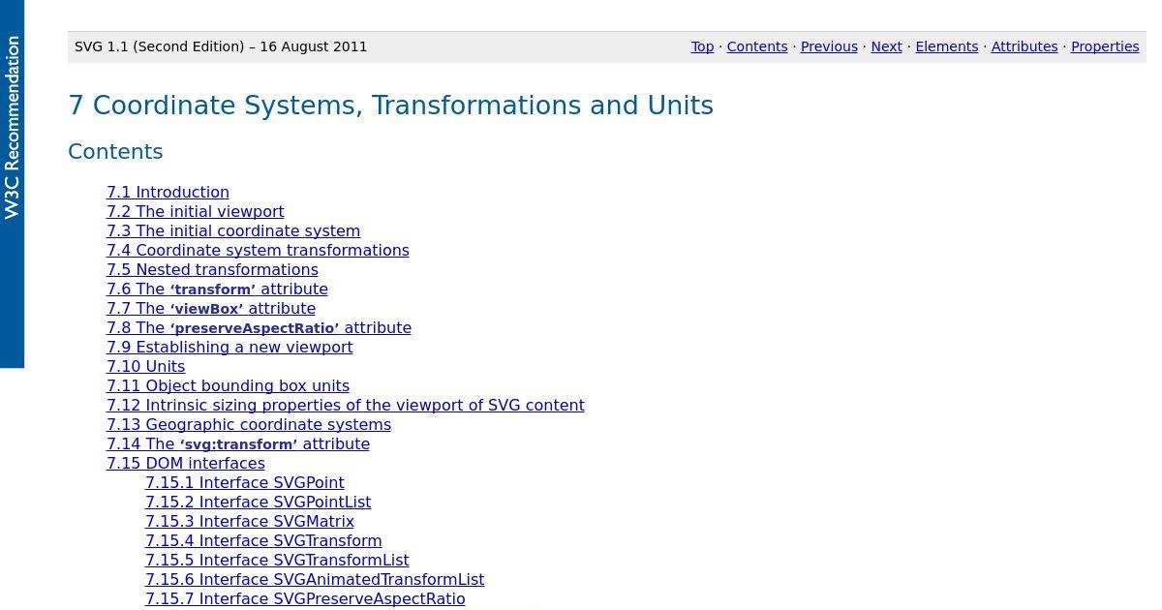Jump to 7.7 The 'viewBox' attribute
Image resolution: width=1162 pixels, height=610 pixels.
point(210,308)
